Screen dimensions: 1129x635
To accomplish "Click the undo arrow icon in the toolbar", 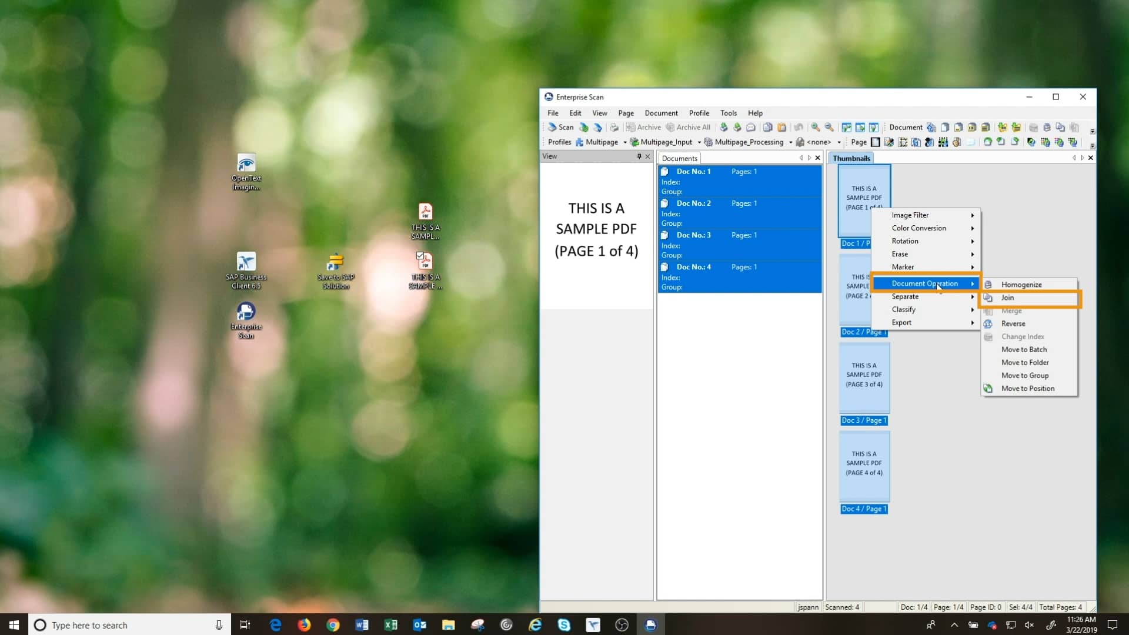I will click(x=799, y=127).
